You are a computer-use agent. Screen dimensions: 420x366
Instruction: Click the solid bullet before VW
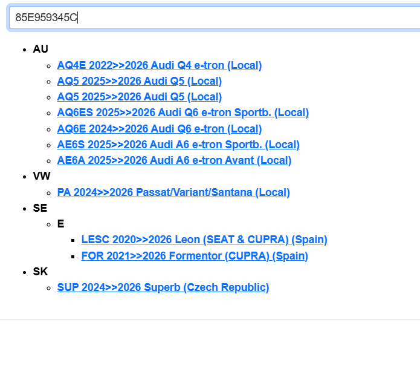coord(24,177)
